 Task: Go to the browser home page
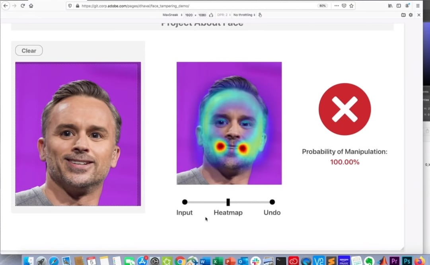pyautogui.click(x=31, y=6)
